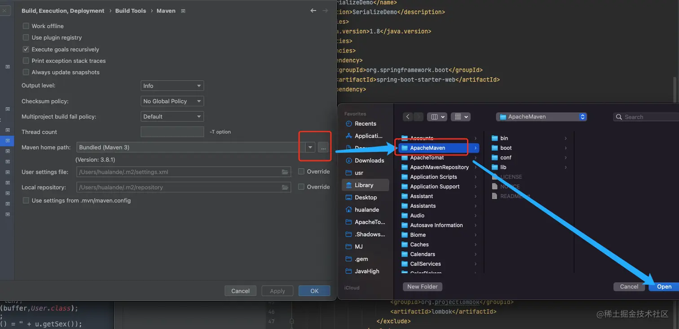Screen dimensions: 679x329
Task: Select the boot folder inside ApacheMaven
Action: (x=529, y=148)
